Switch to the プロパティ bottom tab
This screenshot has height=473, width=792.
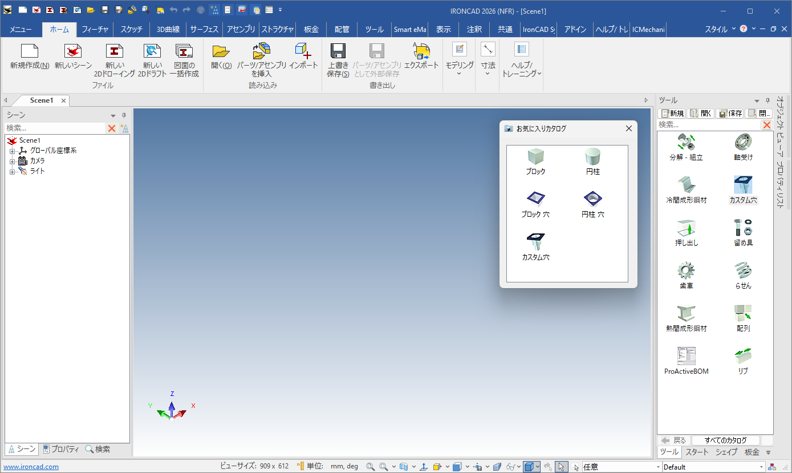pyautogui.click(x=61, y=449)
